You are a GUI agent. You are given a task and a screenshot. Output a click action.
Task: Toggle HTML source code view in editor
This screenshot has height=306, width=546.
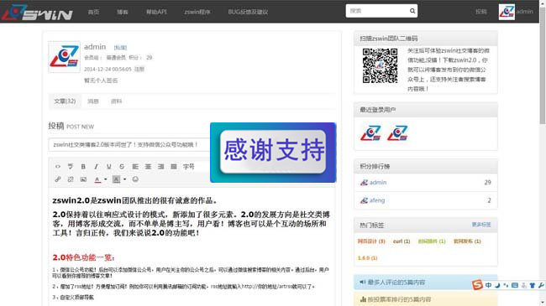point(58,167)
